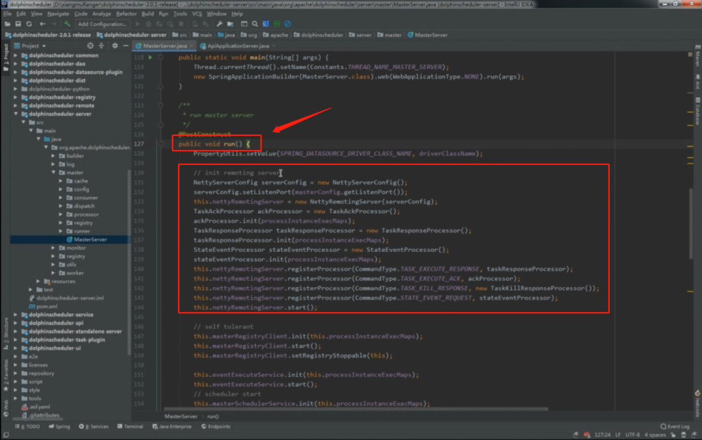Open the Terminal tool window
Screen dimensions: 702x440
coord(130,426)
